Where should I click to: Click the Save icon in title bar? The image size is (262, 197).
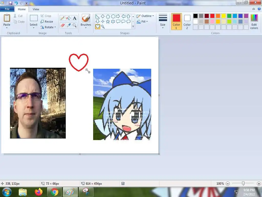10,3
